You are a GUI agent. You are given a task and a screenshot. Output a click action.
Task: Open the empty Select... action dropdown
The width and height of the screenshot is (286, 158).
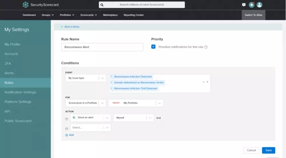91,128
